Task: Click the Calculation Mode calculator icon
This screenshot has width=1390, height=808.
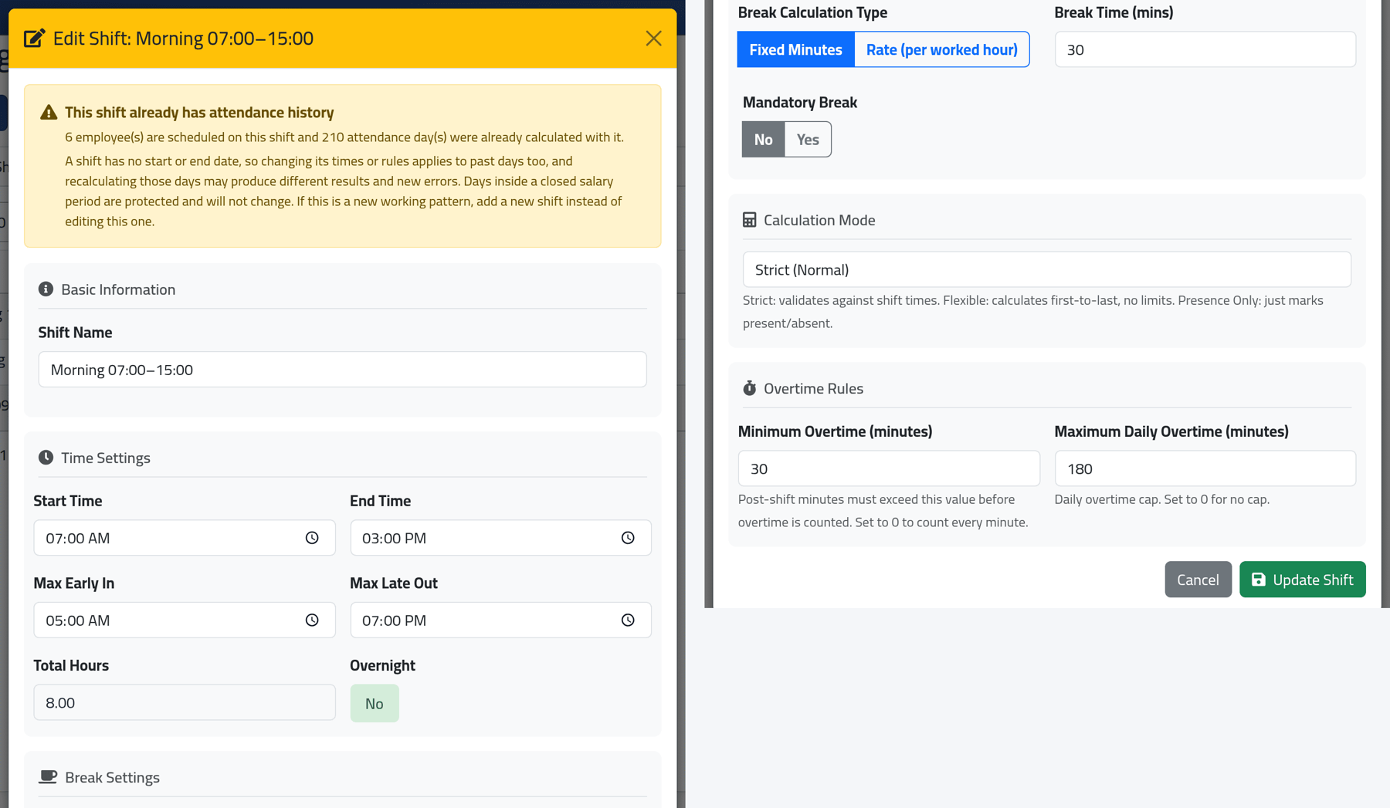Action: click(749, 220)
